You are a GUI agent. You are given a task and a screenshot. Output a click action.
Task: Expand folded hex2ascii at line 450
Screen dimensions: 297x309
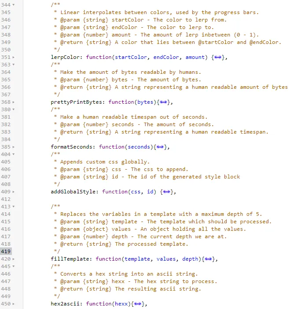[x=13, y=304]
